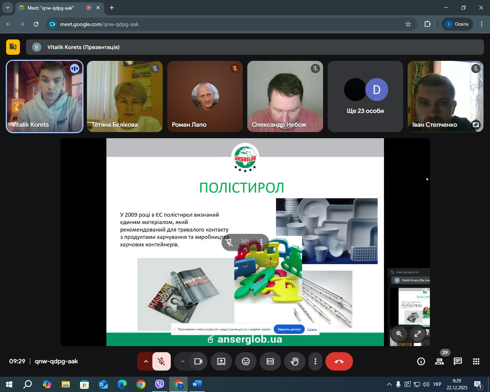Show participants list icon
This screenshot has width=490, height=392.
pos(439,361)
